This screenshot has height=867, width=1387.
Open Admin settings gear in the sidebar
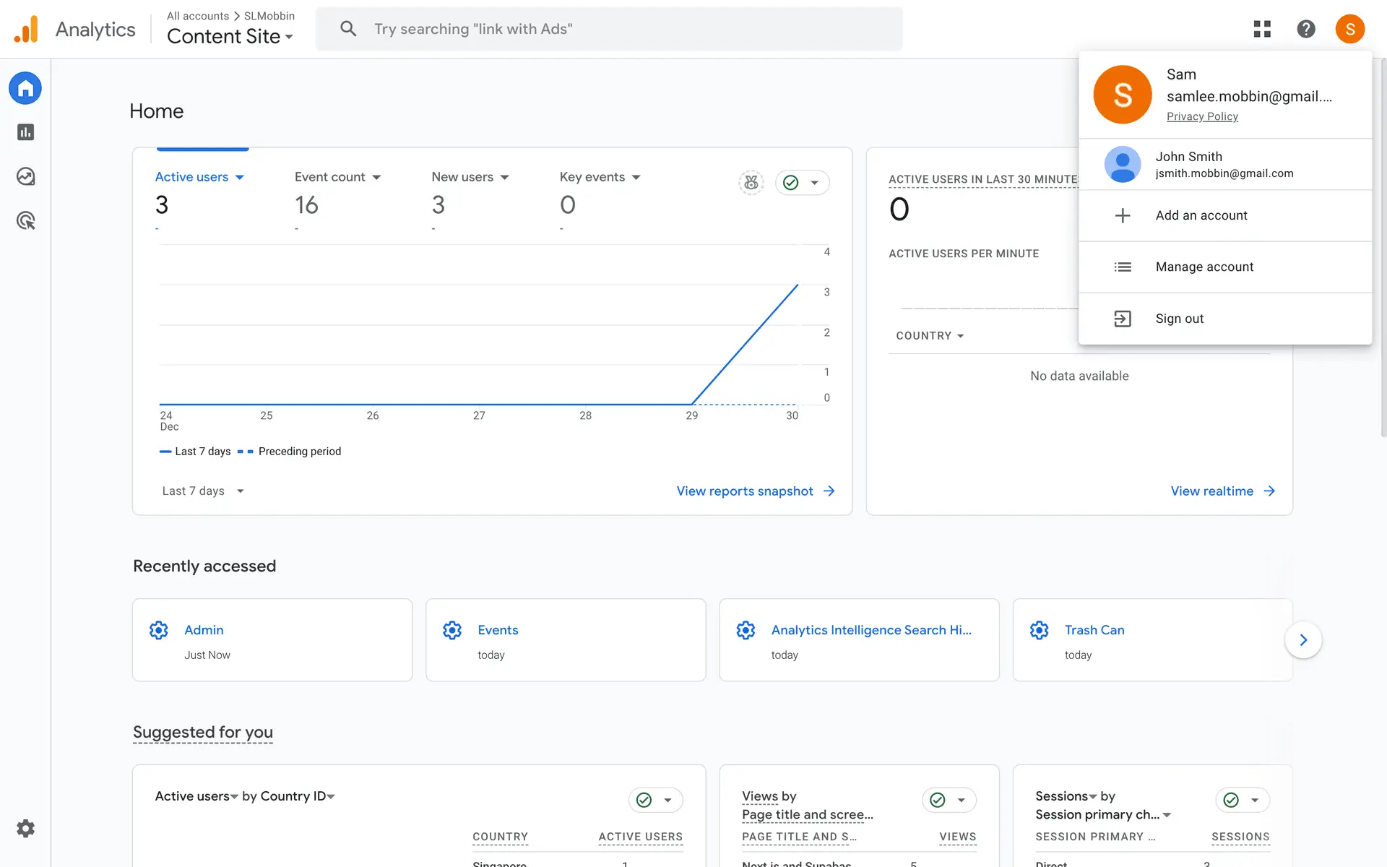[26, 828]
